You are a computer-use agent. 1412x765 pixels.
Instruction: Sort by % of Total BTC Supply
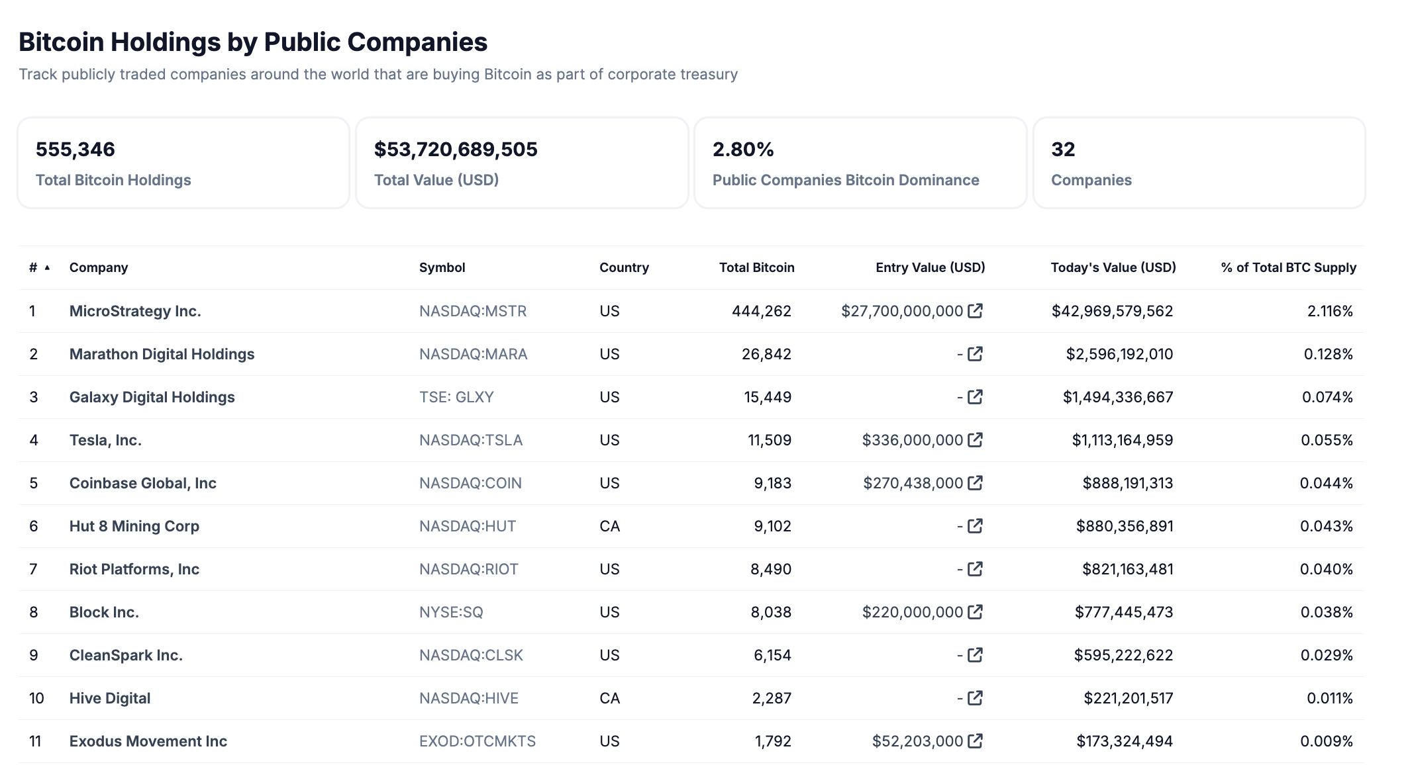(x=1288, y=267)
